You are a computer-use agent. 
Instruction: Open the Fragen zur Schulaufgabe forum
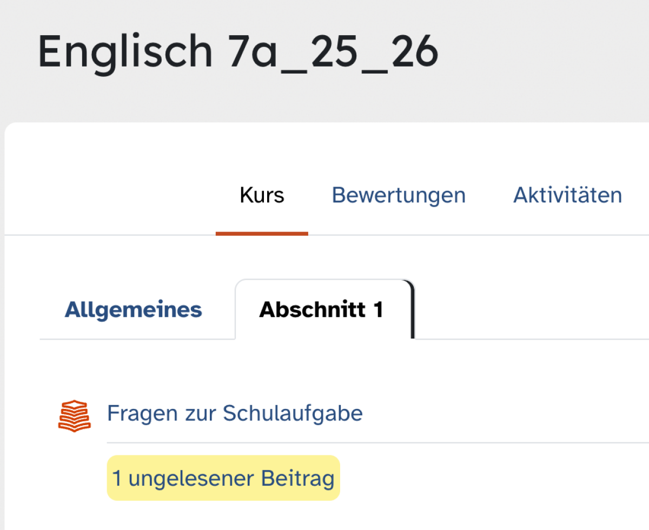(235, 413)
